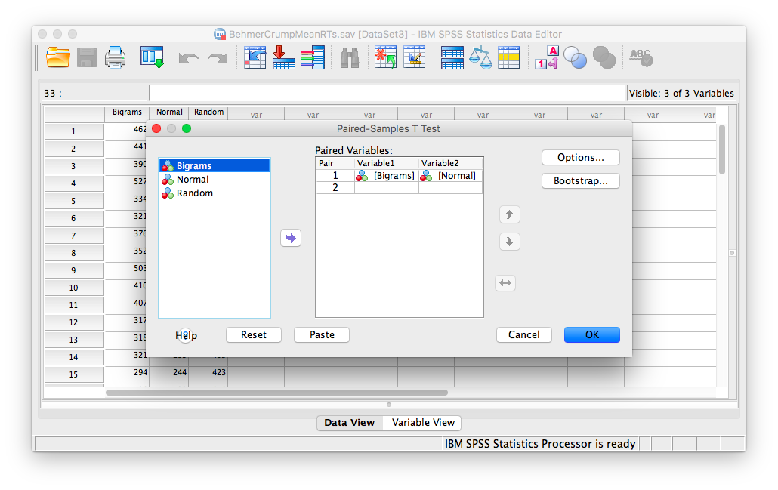Click the Help button in the dialog
This screenshot has height=490, width=778.
pyautogui.click(x=186, y=335)
